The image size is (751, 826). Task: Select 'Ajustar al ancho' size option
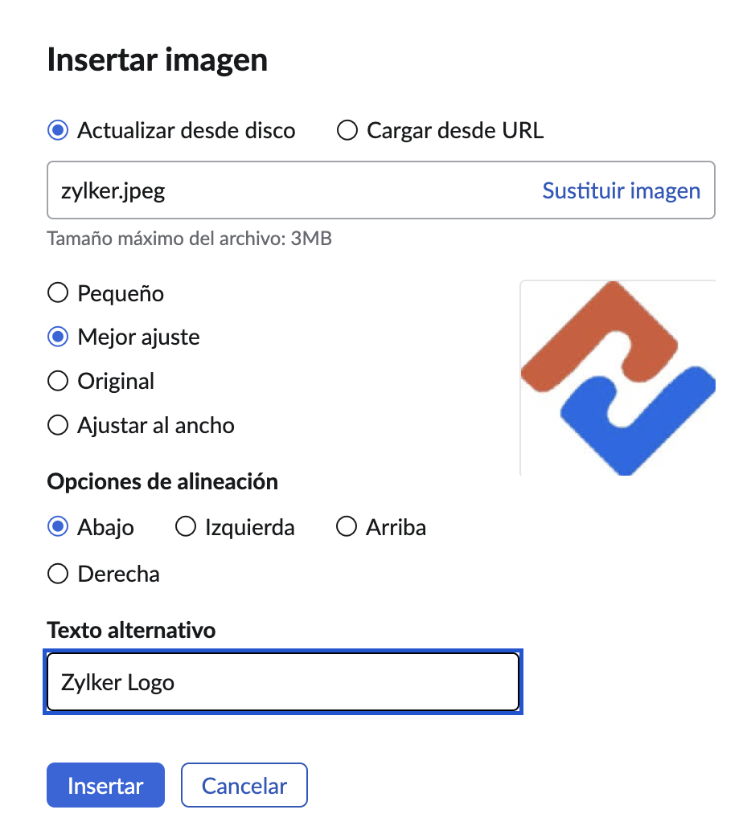point(58,424)
